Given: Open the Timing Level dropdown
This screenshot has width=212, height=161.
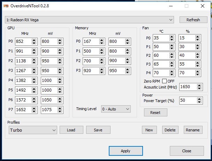Looking at the screenshot, I should pyautogui.click(x=116, y=109).
